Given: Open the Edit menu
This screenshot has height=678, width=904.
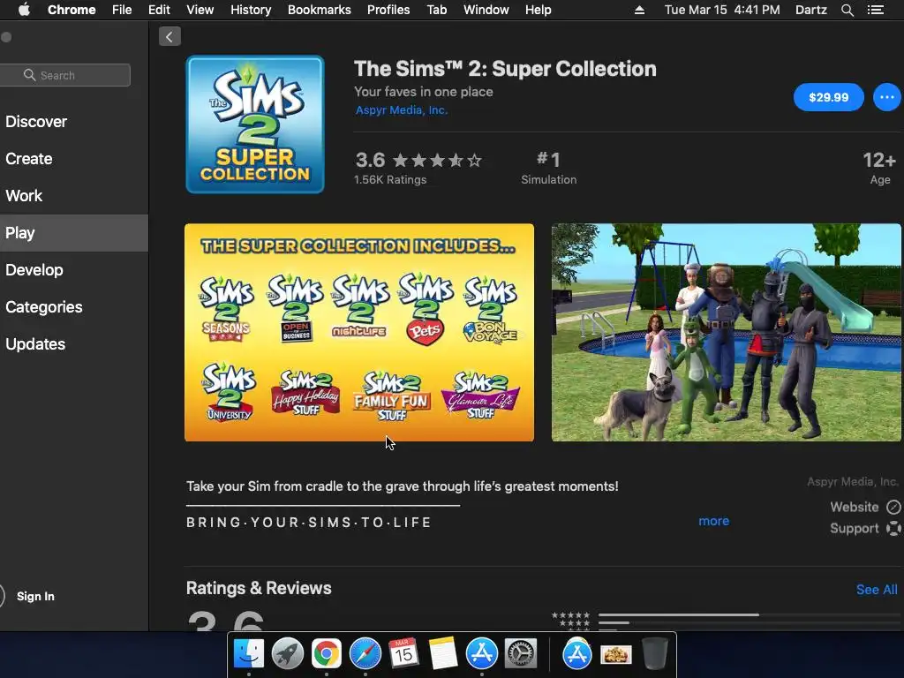Looking at the screenshot, I should tap(159, 10).
